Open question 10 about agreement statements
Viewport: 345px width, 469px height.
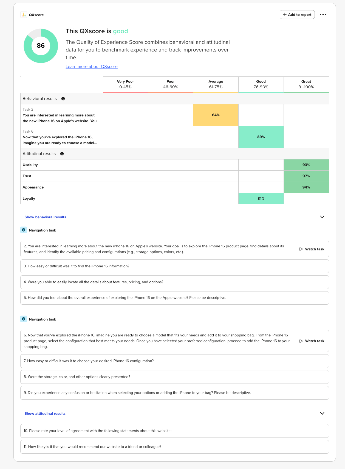click(175, 431)
